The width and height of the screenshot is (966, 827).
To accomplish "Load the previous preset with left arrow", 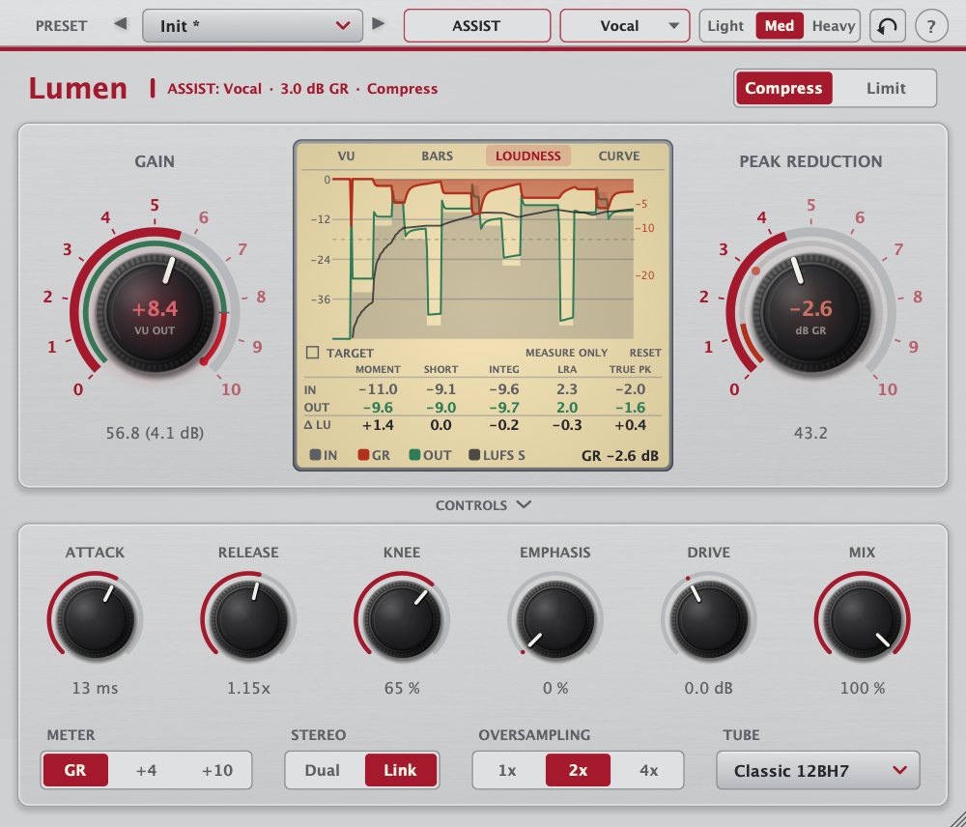I will tap(121, 24).
